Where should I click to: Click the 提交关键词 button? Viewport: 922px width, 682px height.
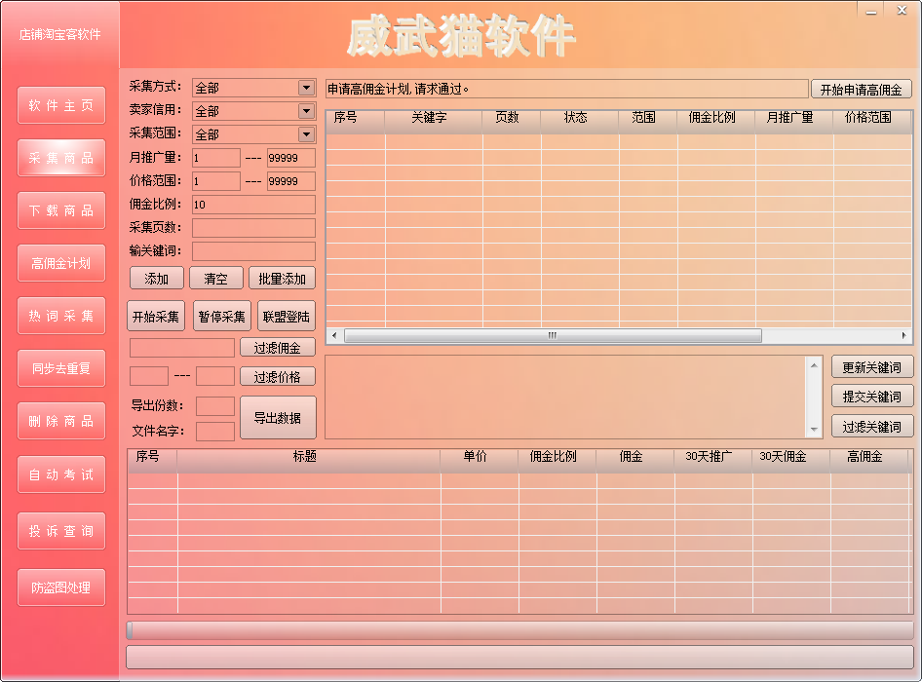tap(872, 397)
